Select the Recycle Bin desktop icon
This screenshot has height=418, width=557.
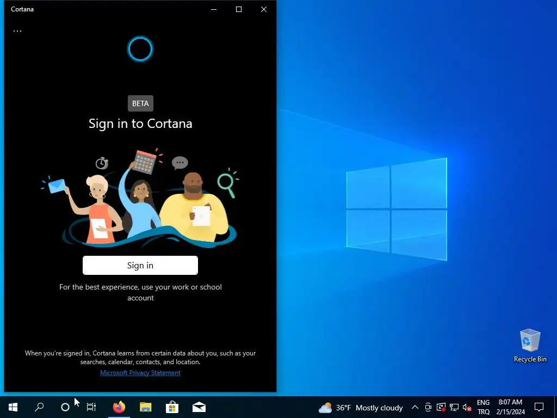coord(530,346)
